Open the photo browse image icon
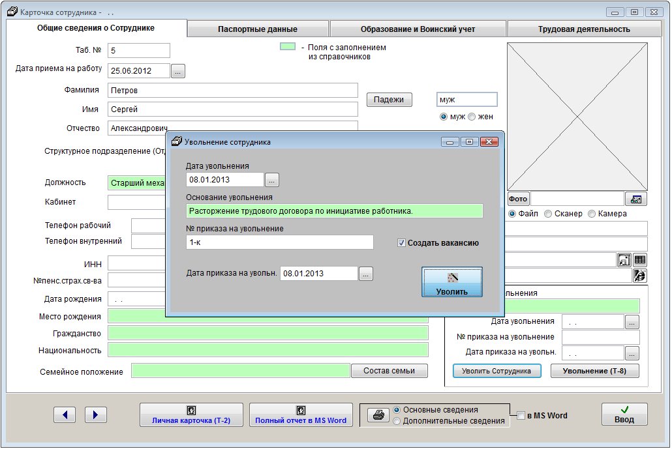Screen dimensions: 672x449 click(636, 199)
